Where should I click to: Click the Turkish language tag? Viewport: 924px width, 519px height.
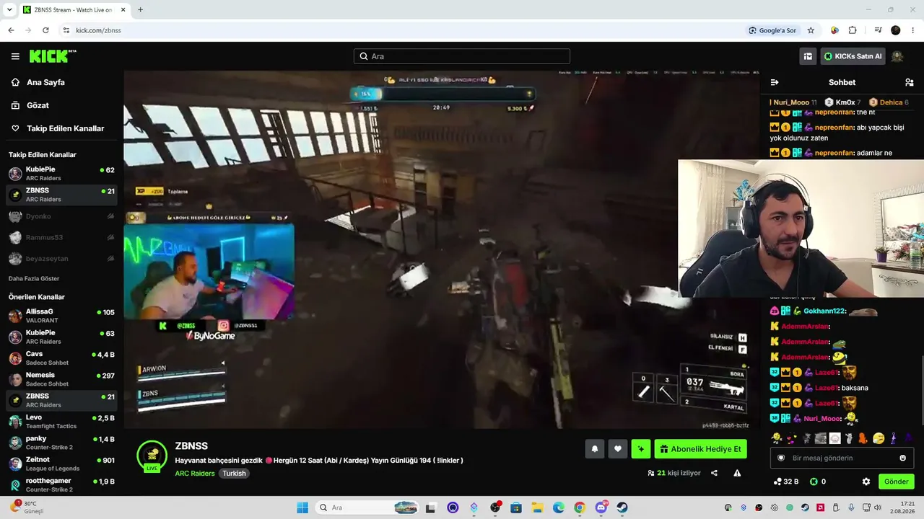click(234, 474)
